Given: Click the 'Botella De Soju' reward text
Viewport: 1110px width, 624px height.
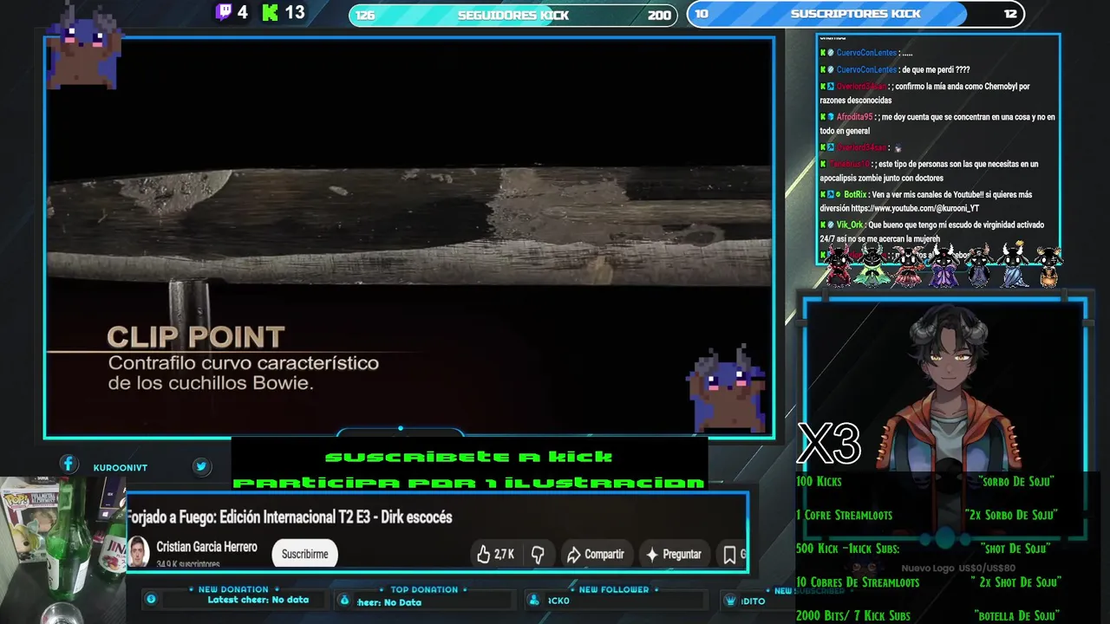Looking at the screenshot, I should tap(1016, 616).
